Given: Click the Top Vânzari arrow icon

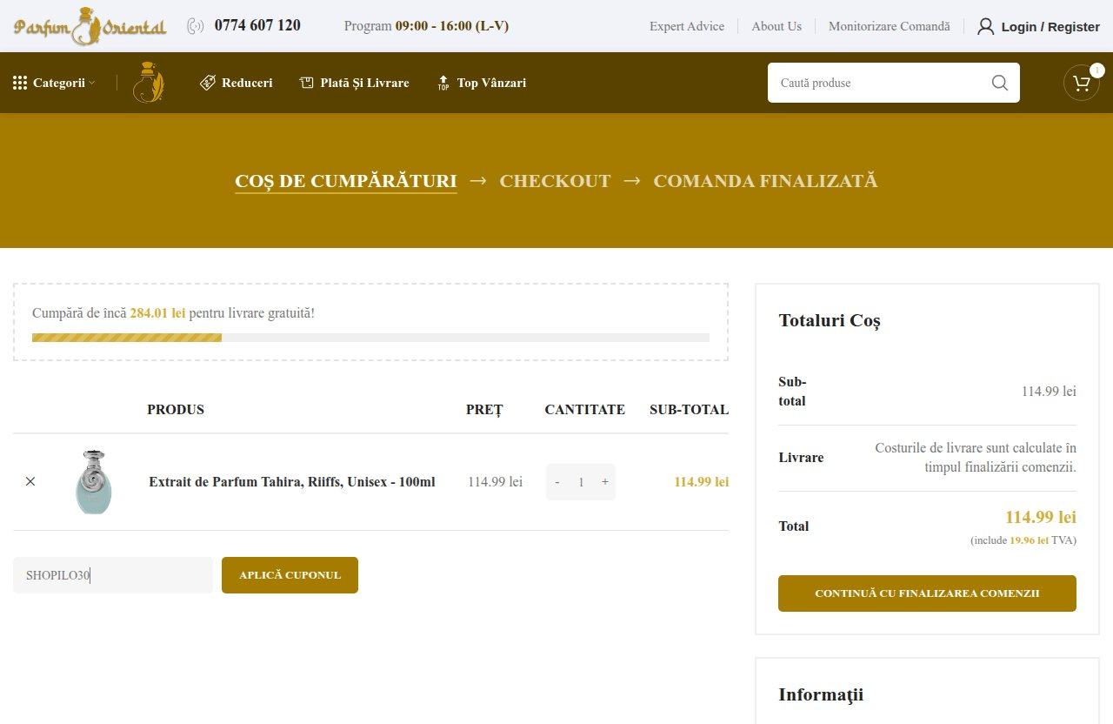Looking at the screenshot, I should [443, 83].
